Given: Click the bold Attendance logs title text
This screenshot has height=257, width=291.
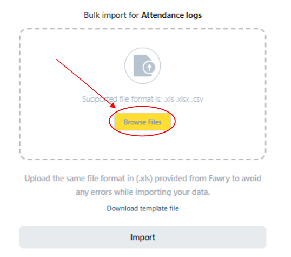Looking at the screenshot, I should (x=171, y=15).
